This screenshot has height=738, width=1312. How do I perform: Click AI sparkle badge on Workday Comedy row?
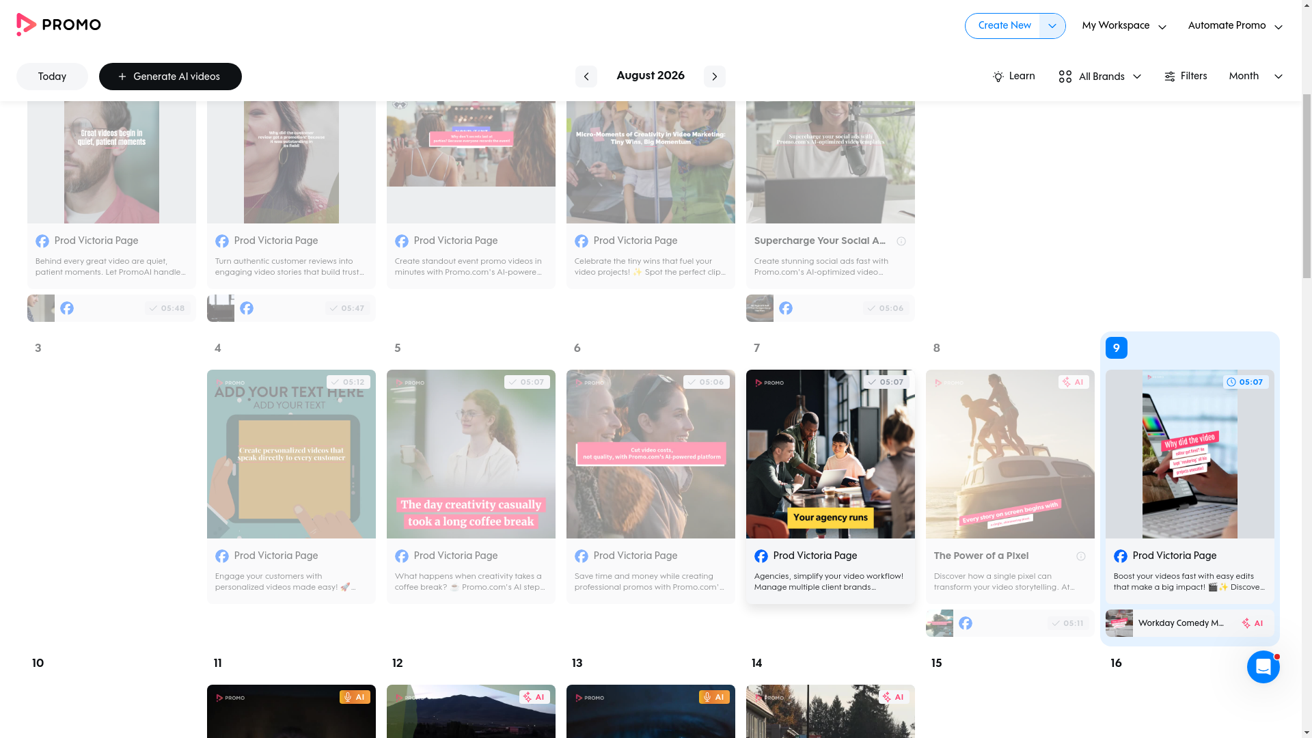pos(1253,623)
